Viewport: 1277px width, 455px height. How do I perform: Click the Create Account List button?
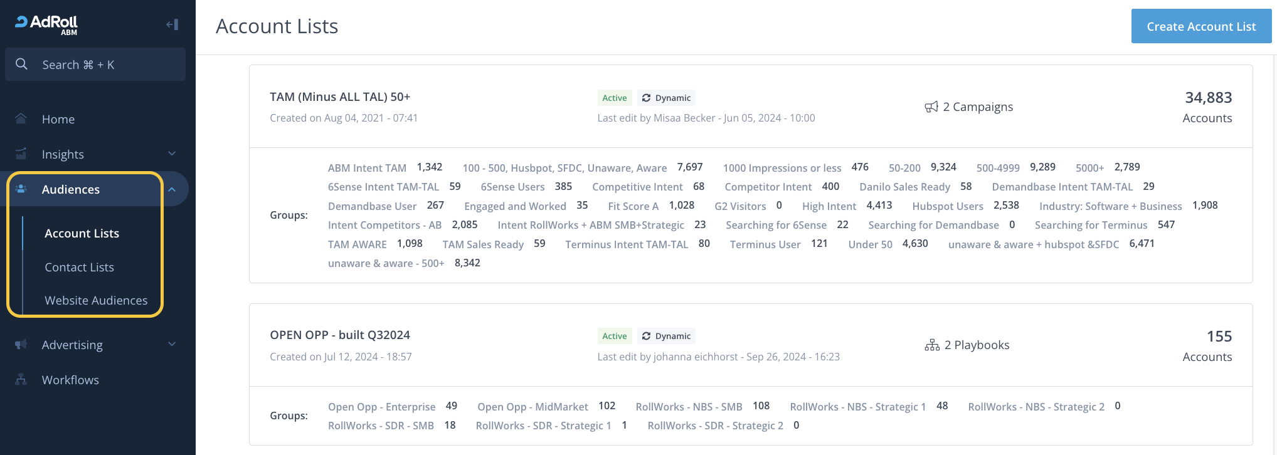[1200, 26]
